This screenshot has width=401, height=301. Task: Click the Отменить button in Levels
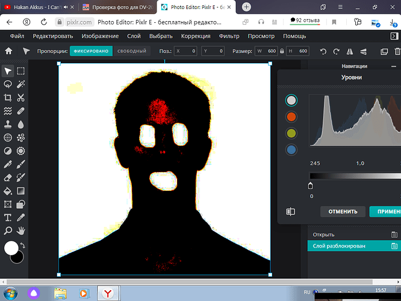pyautogui.click(x=343, y=211)
